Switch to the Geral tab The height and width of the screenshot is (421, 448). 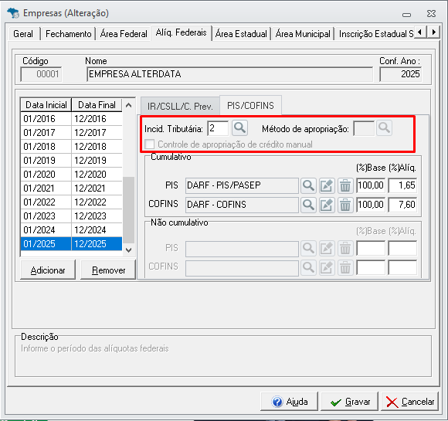point(23,34)
